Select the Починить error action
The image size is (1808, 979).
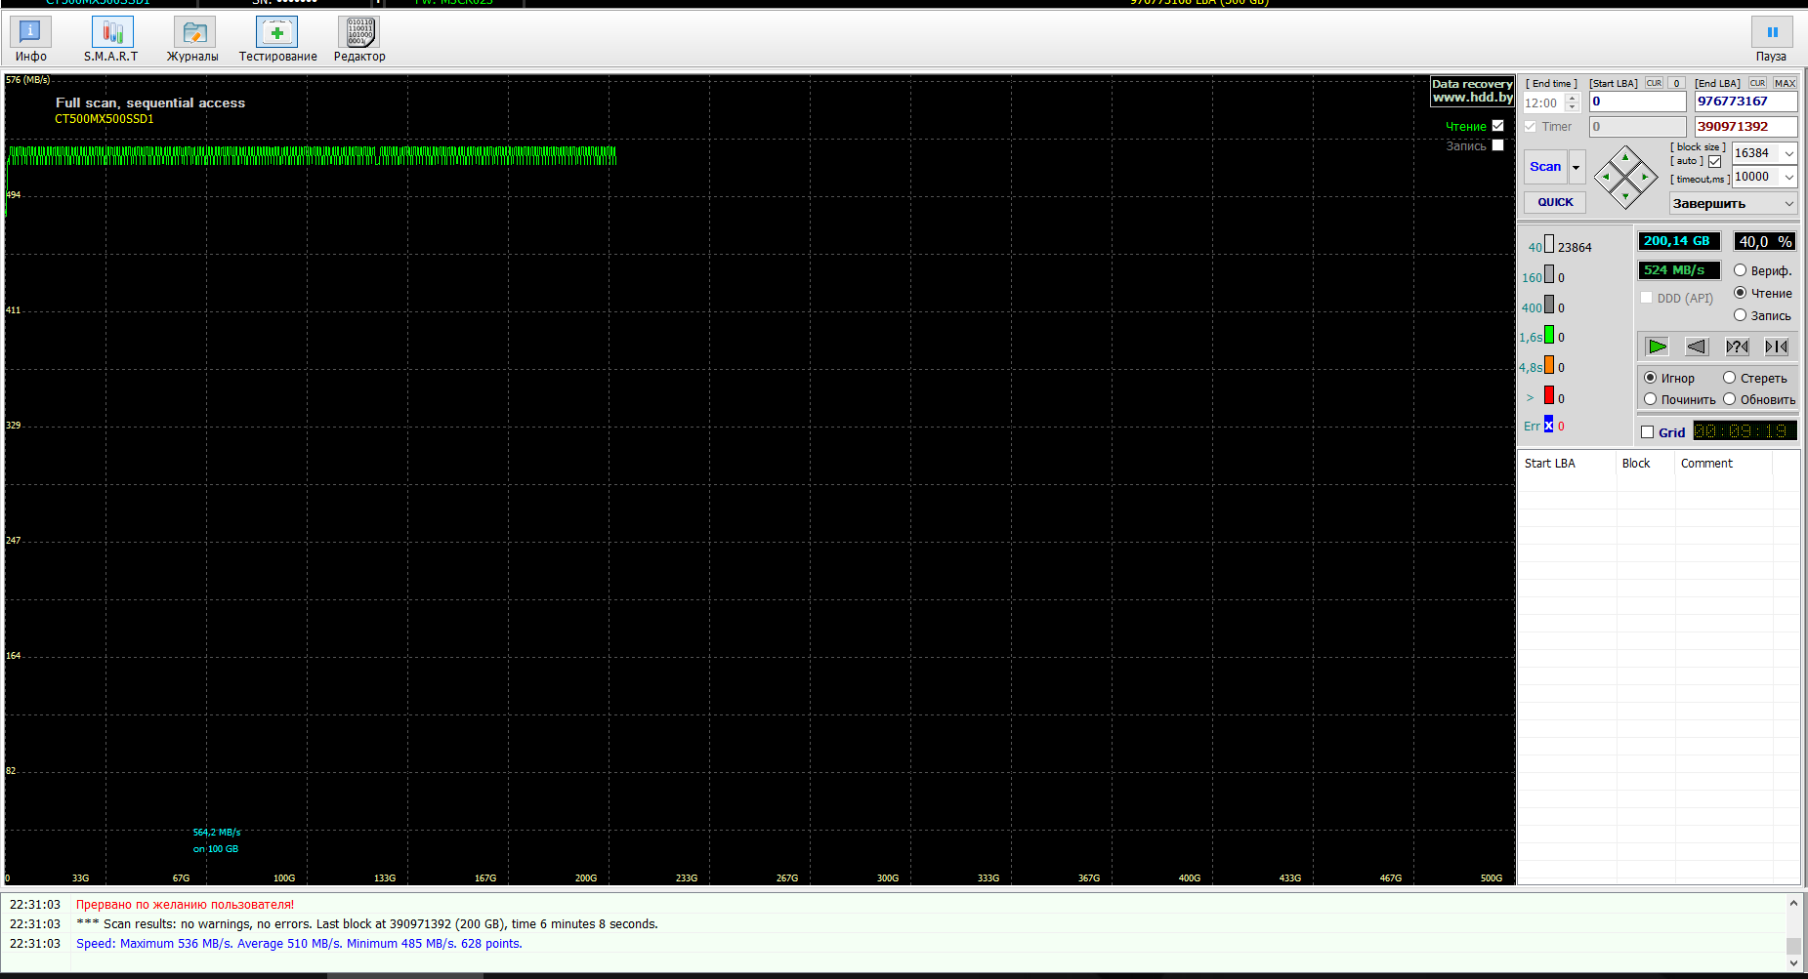pos(1651,399)
